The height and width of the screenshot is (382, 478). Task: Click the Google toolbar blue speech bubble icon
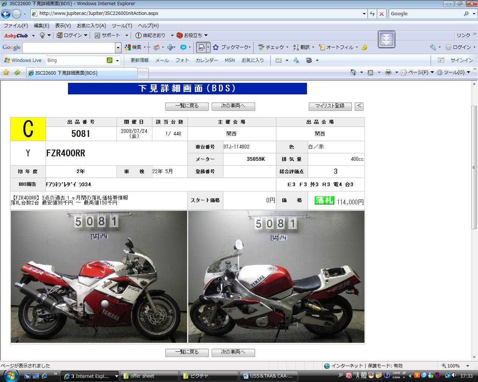[183, 47]
